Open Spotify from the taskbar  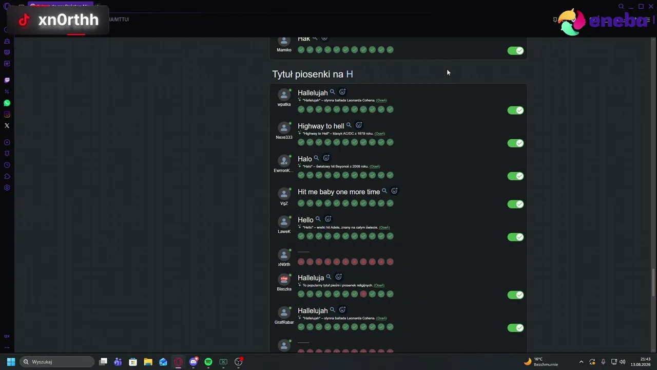(208, 362)
